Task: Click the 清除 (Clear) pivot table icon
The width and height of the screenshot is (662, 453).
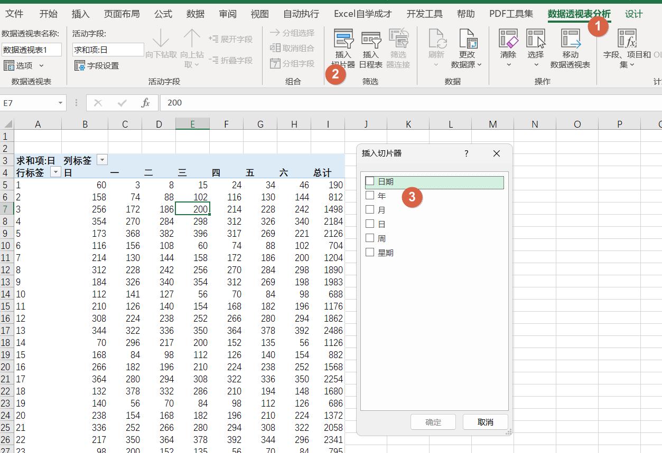Action: click(508, 40)
